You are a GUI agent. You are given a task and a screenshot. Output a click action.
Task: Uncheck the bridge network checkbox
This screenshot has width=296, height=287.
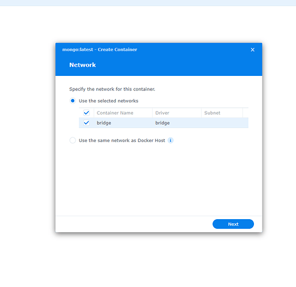[86, 123]
